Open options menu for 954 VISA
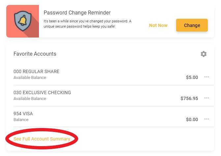The image size is (221, 156). coord(207,119)
